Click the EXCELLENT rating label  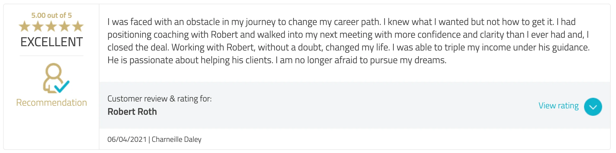tap(51, 42)
